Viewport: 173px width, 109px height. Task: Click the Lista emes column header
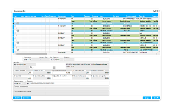point(25,16)
